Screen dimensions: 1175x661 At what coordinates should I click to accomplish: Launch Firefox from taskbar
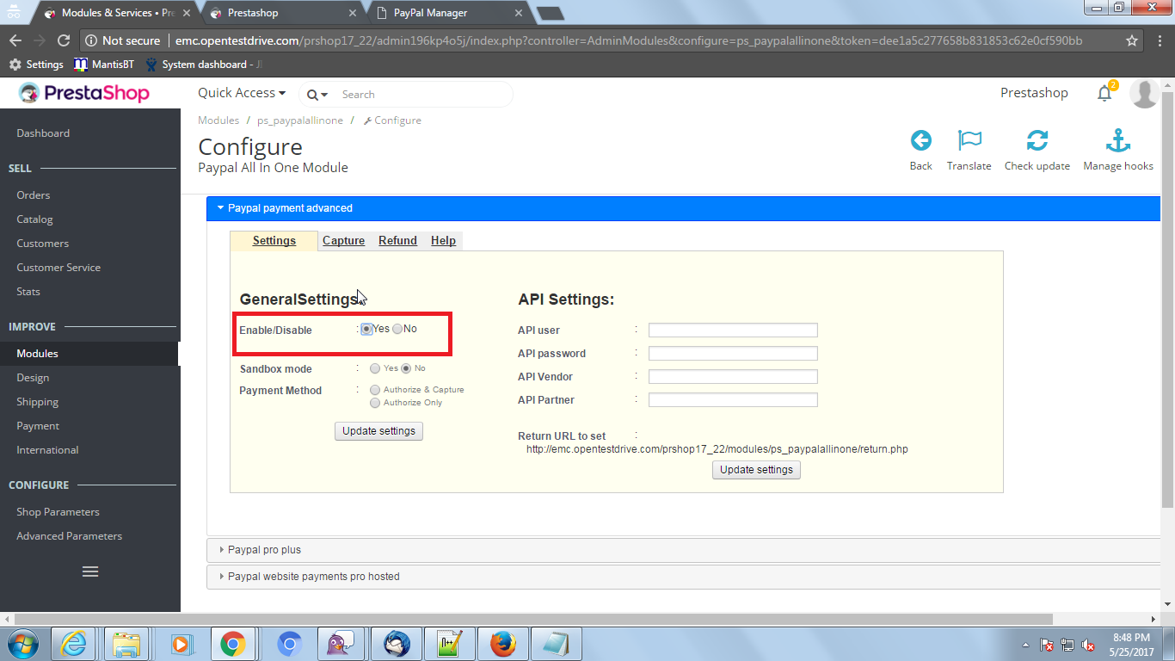pyautogui.click(x=502, y=644)
